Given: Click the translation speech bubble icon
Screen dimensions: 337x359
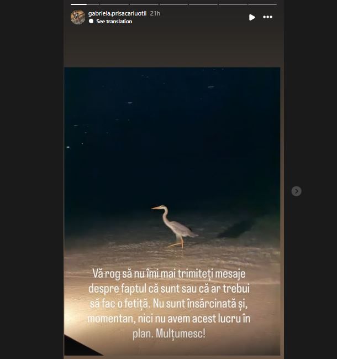Looking at the screenshot, I should [91, 21].
